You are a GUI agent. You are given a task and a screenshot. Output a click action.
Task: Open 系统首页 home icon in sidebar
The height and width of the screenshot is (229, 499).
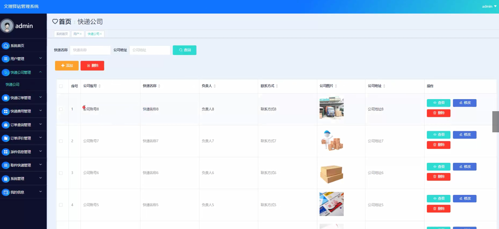(x=5, y=46)
